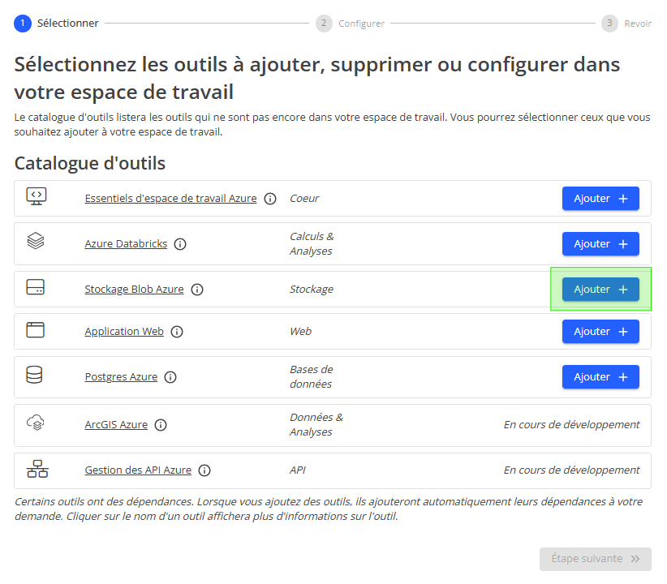Open info tooltip for Postgres Azure
Viewport: 667px width, 584px height.
[170, 376]
